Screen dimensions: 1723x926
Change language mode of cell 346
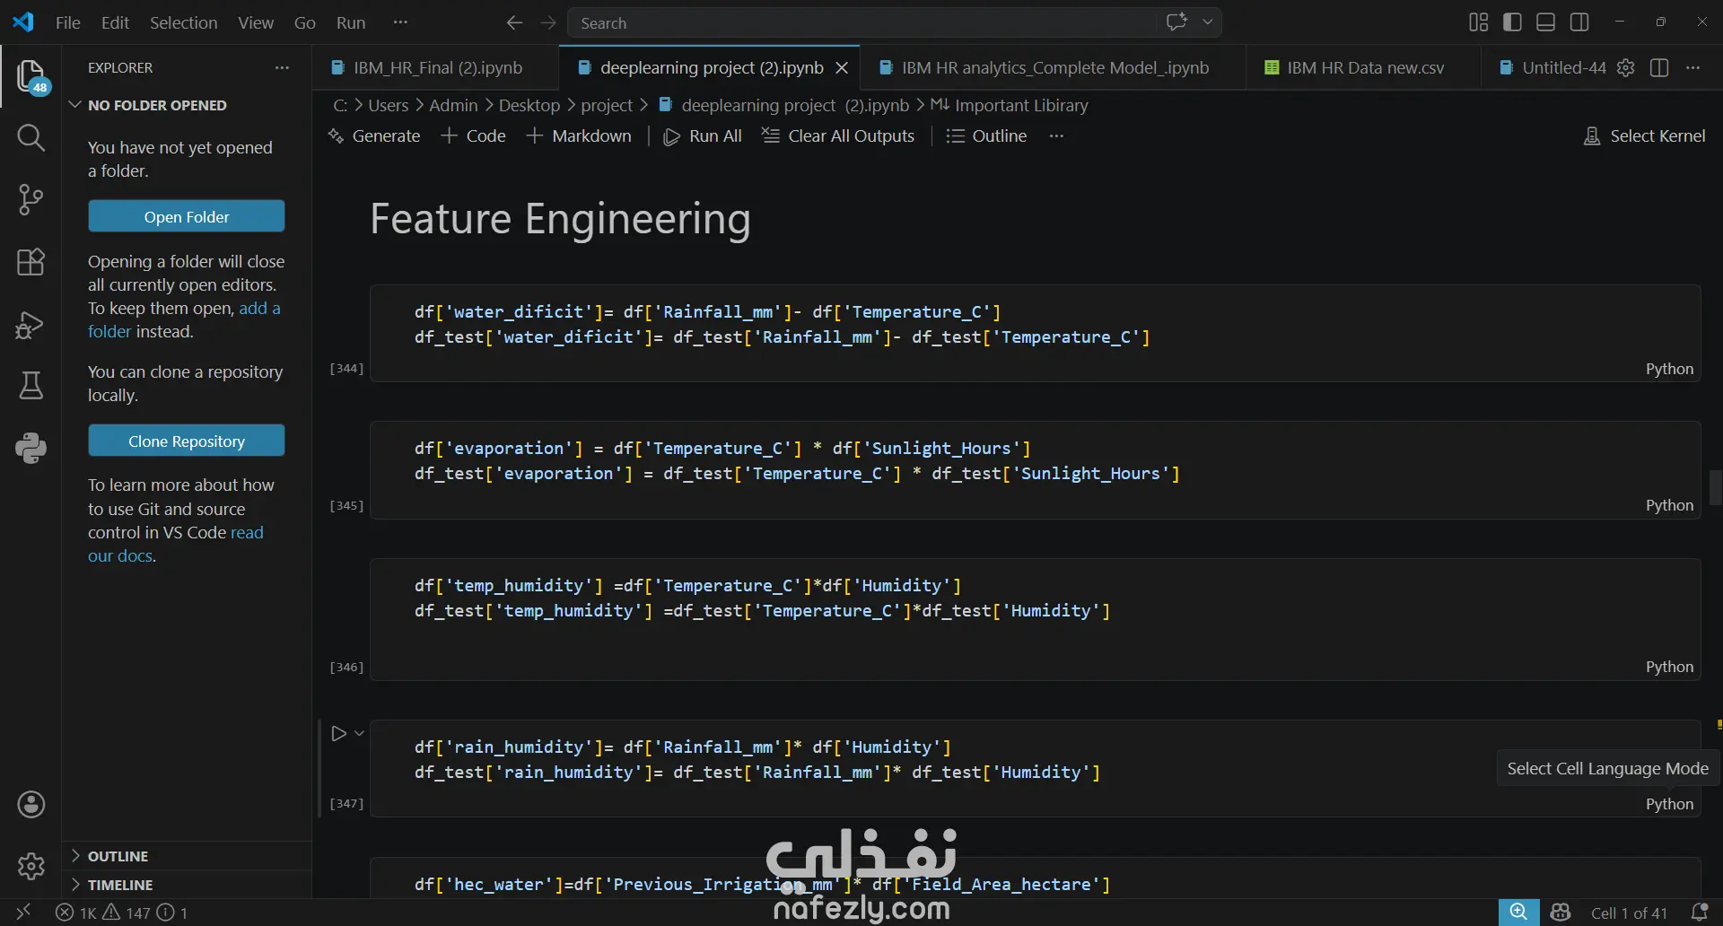(1669, 667)
